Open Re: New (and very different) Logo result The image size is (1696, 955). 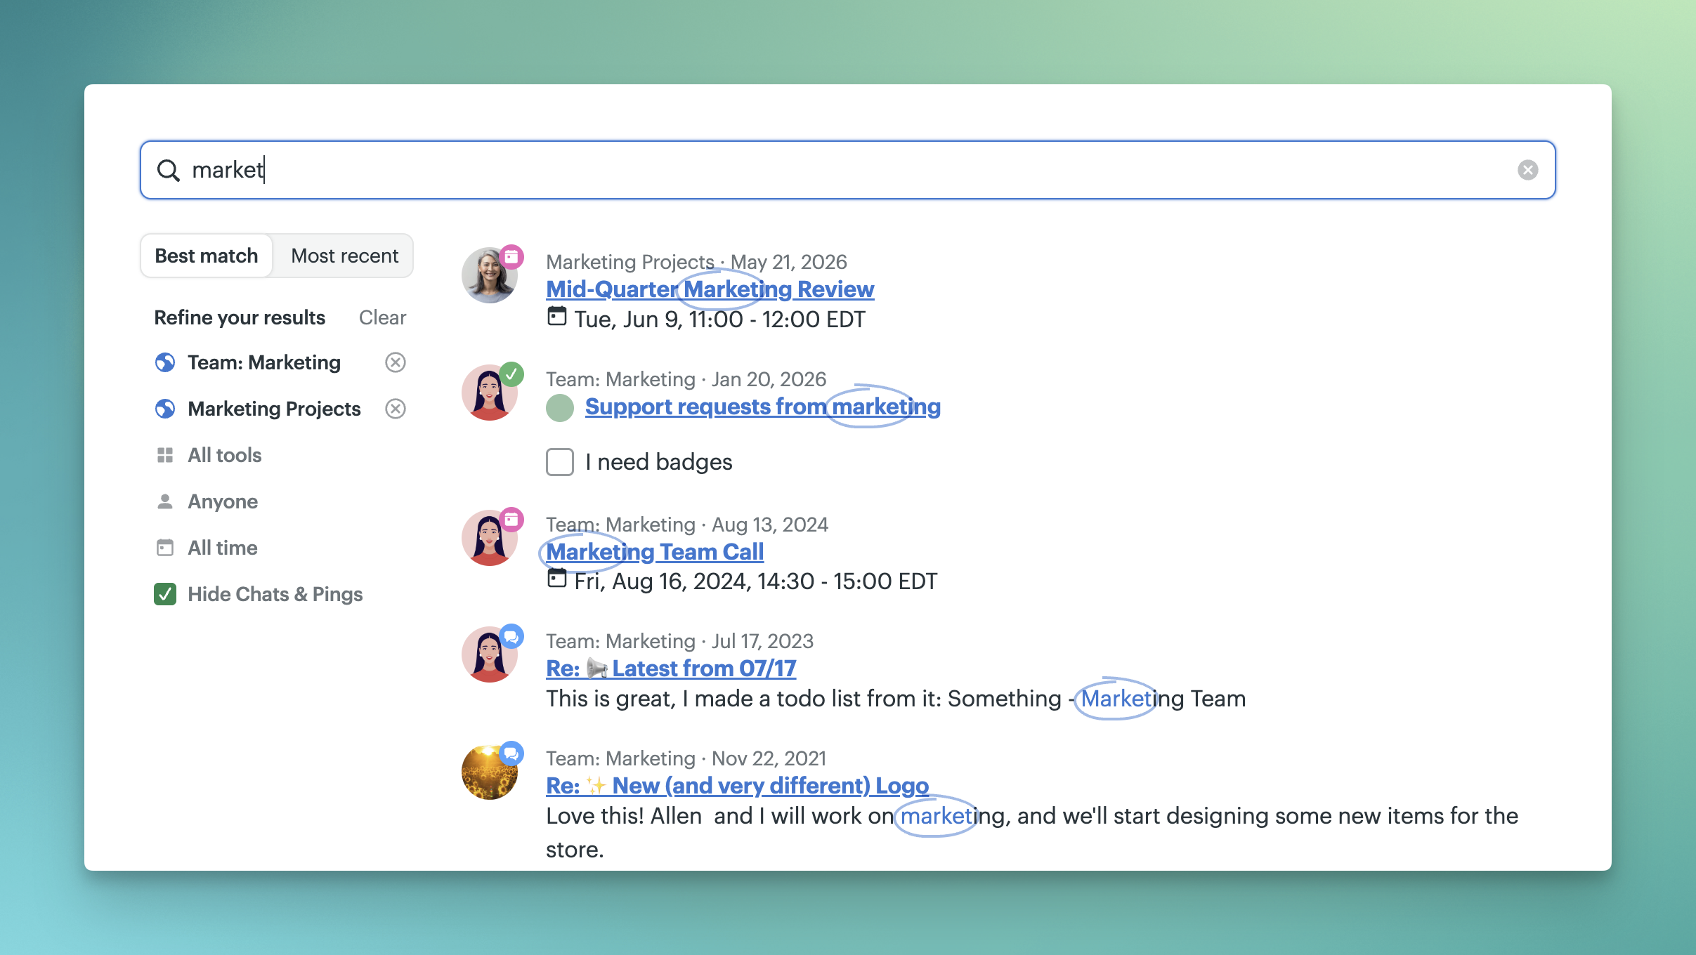[738, 785]
